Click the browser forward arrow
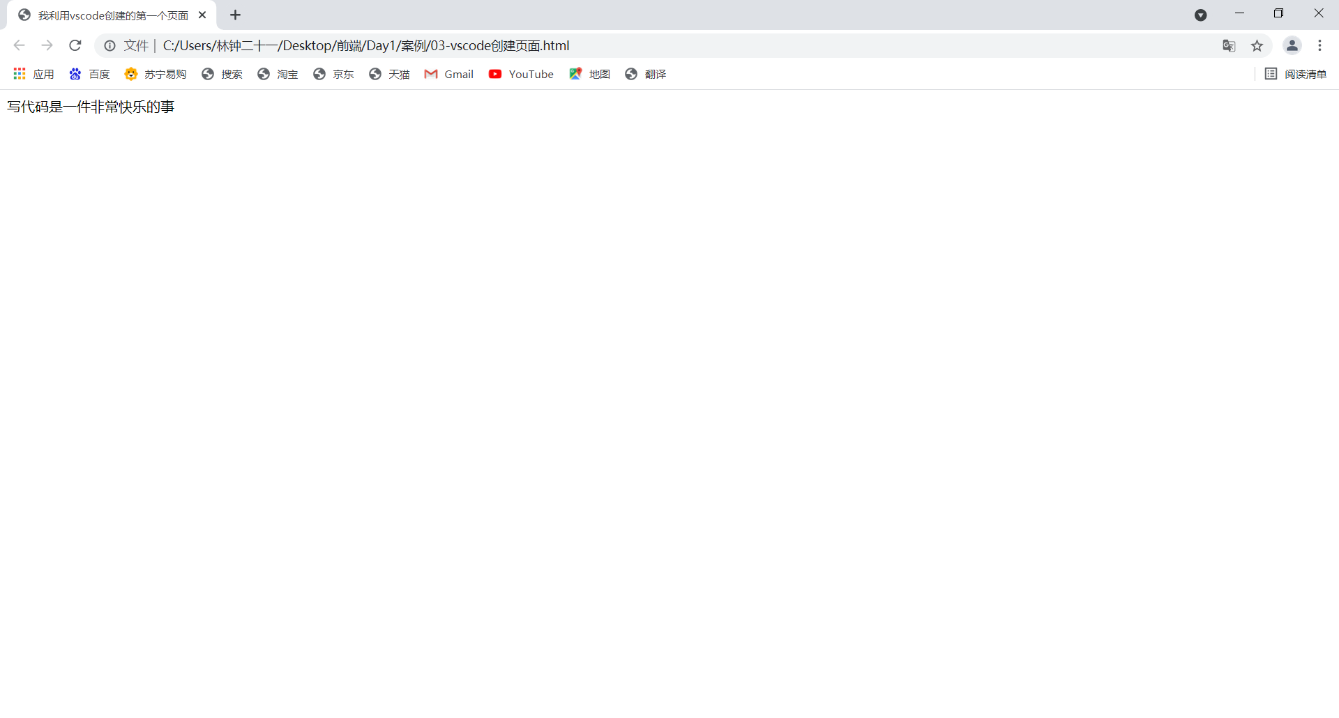Viewport: 1339px width, 718px height. [x=47, y=45]
